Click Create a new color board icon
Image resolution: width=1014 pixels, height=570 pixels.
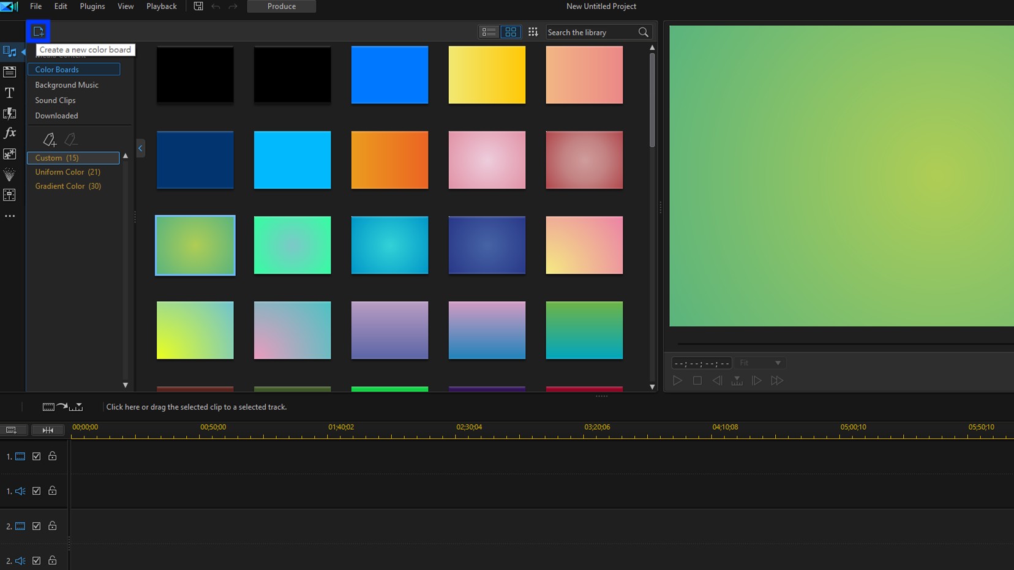[x=38, y=31]
